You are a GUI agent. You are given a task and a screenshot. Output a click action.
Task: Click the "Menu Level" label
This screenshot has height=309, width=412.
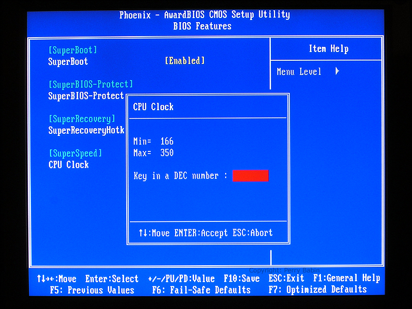pos(299,72)
